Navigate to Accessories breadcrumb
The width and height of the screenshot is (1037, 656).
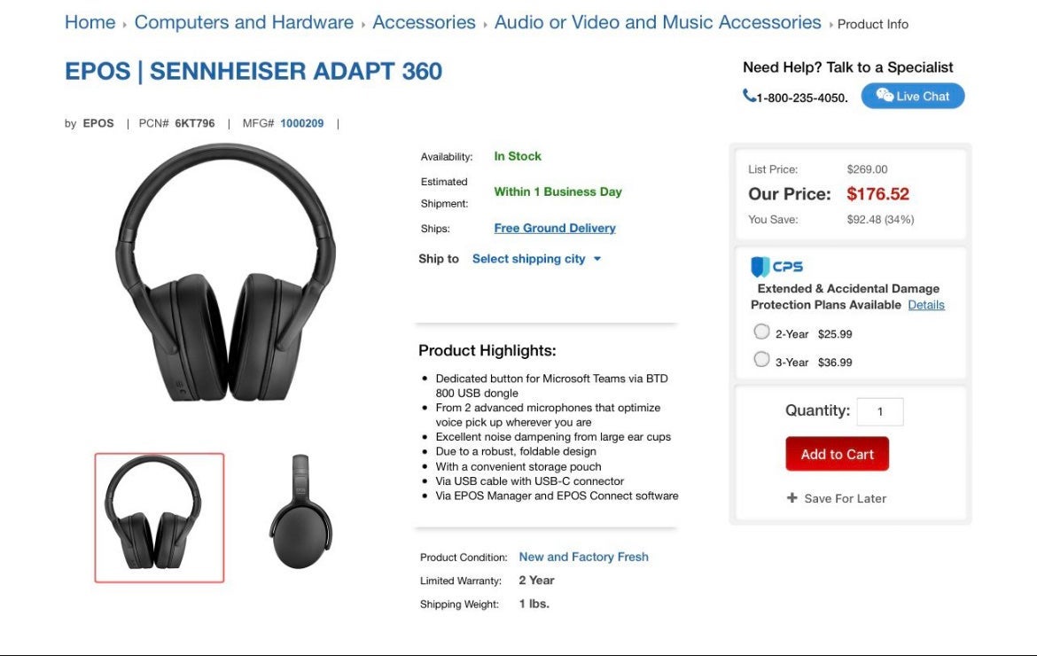click(x=424, y=22)
